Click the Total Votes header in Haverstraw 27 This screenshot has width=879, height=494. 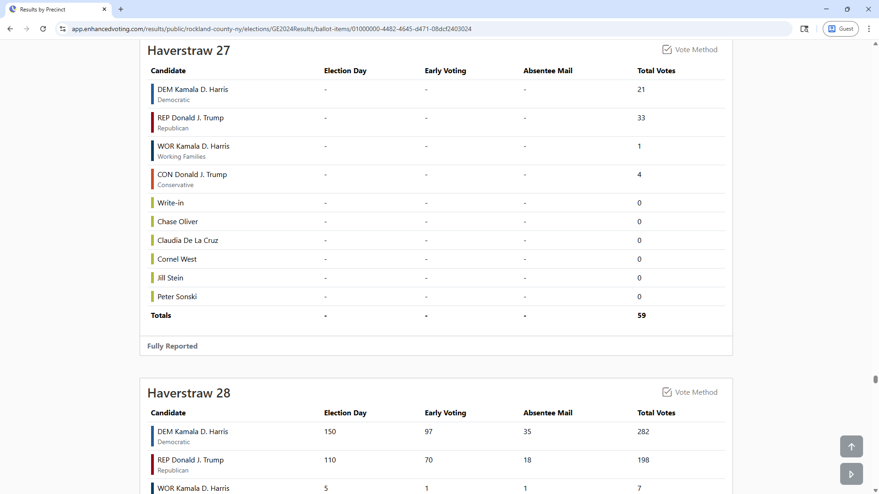tap(656, 70)
